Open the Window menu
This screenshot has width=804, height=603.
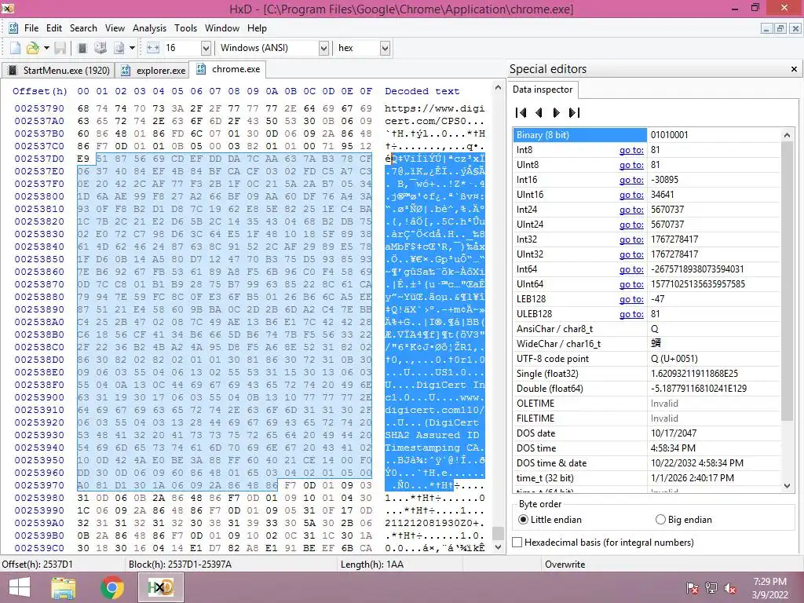[x=222, y=28]
